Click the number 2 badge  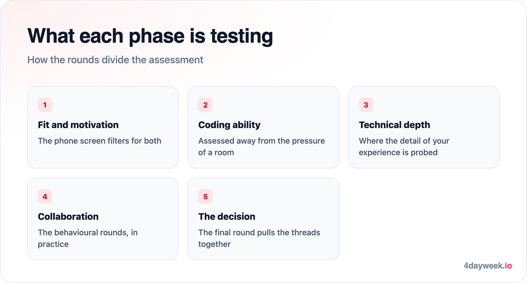pos(205,105)
